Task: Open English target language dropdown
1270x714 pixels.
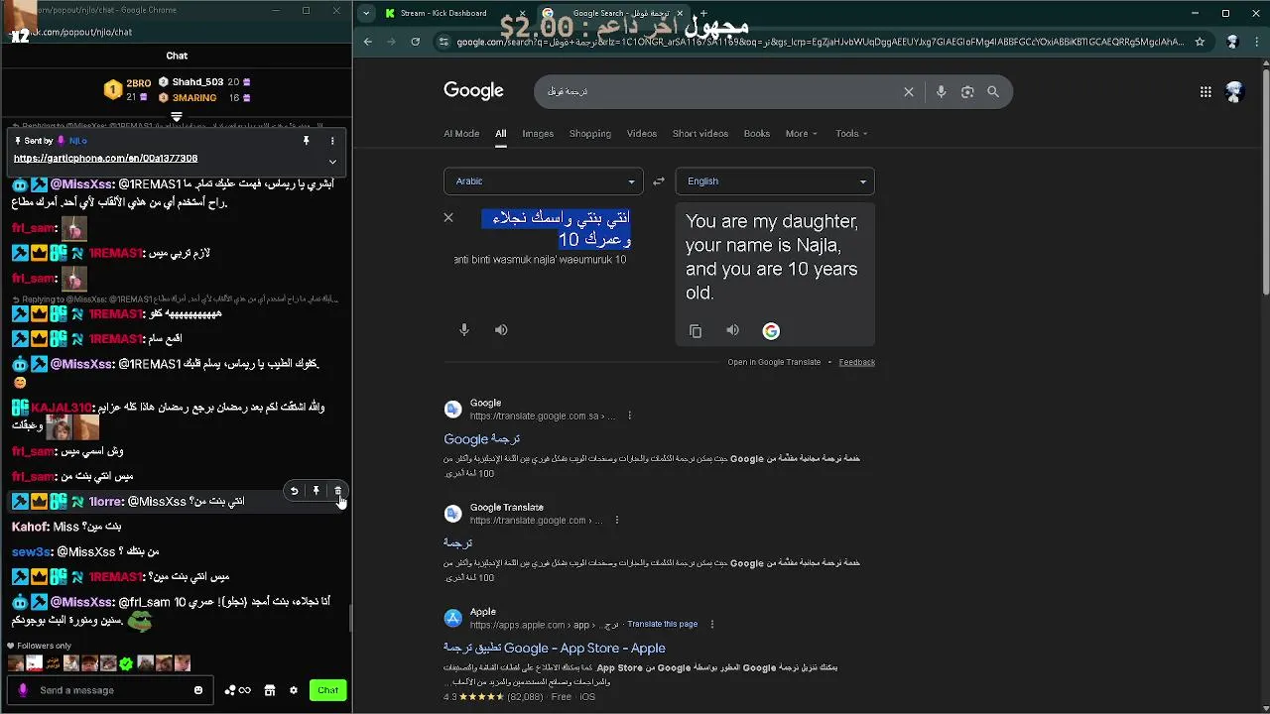Action: pyautogui.click(x=775, y=181)
